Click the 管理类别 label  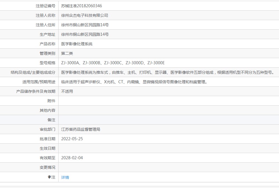[47, 53]
